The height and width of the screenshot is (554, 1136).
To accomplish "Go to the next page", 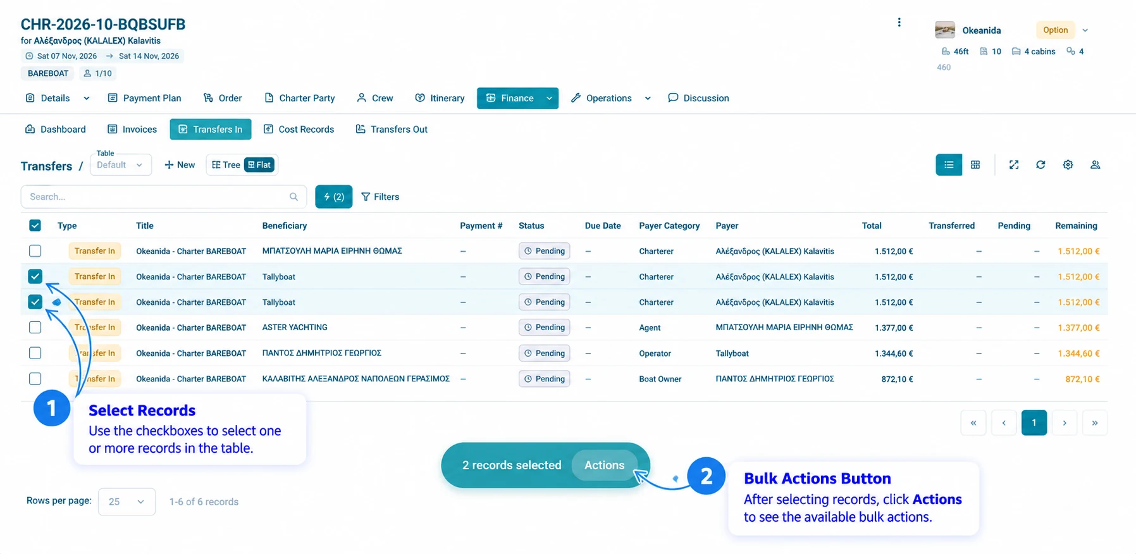I will click(x=1065, y=422).
